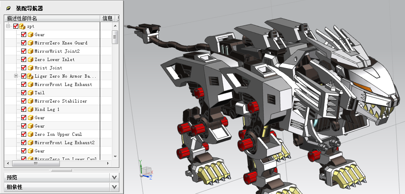Click the zpt root assembly icon
This screenshot has width=405, height=194.
tap(22, 26)
